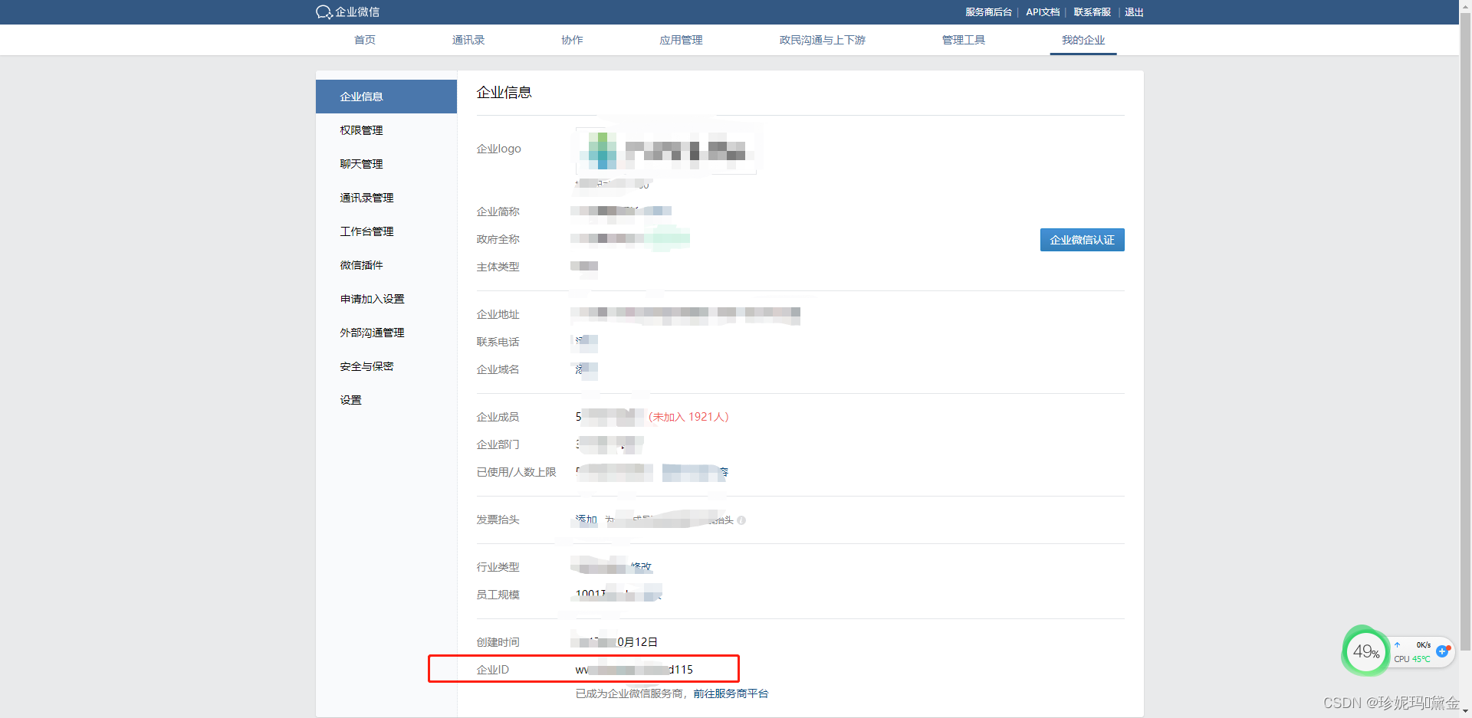Open the 联系客服 link
Screen dimensions: 1472x718
[x=1092, y=12]
